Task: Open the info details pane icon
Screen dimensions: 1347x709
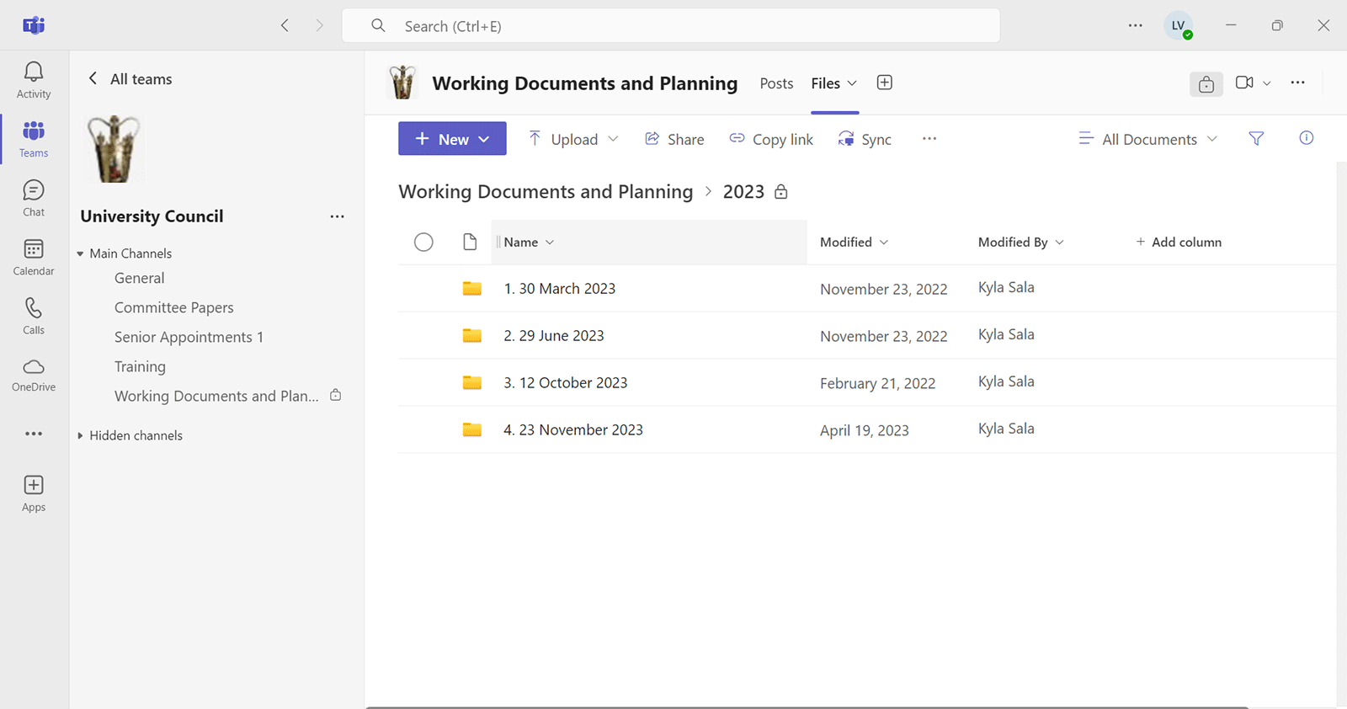Action: click(1306, 139)
